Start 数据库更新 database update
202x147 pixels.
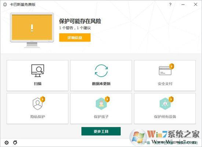click(x=101, y=76)
